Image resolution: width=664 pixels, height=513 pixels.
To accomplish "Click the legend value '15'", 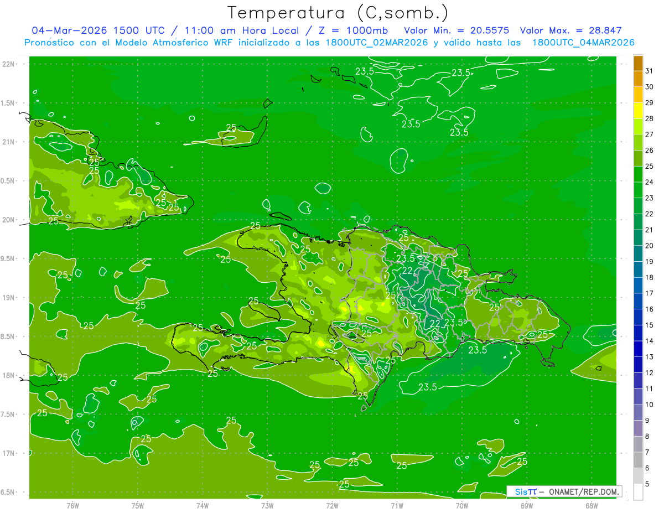I will pyautogui.click(x=649, y=325).
